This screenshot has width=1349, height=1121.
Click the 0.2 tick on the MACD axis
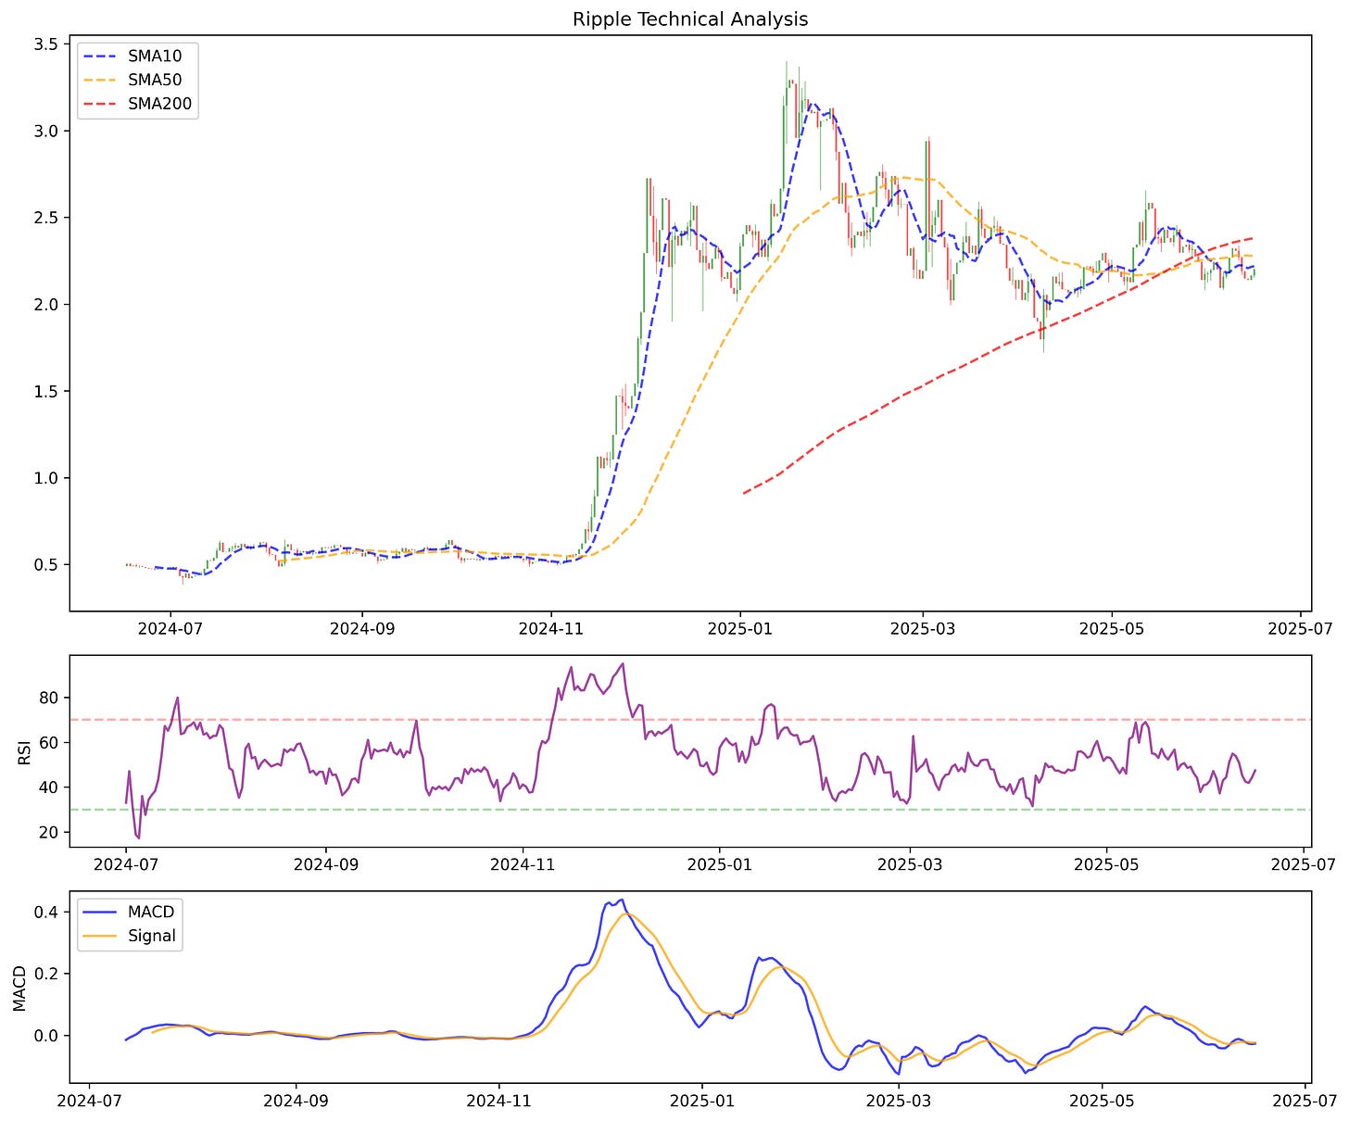[x=46, y=974]
